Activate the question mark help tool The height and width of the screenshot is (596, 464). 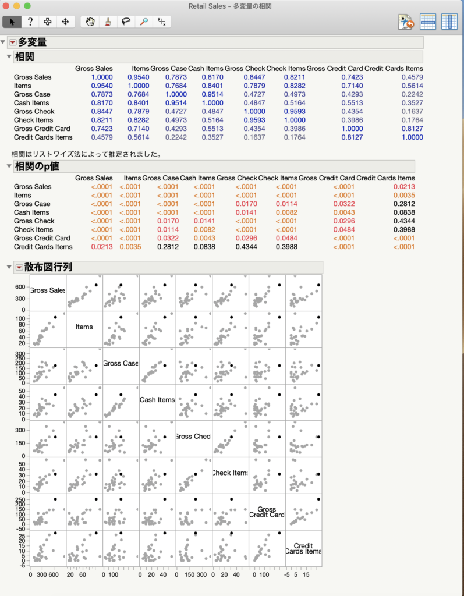pos(30,22)
